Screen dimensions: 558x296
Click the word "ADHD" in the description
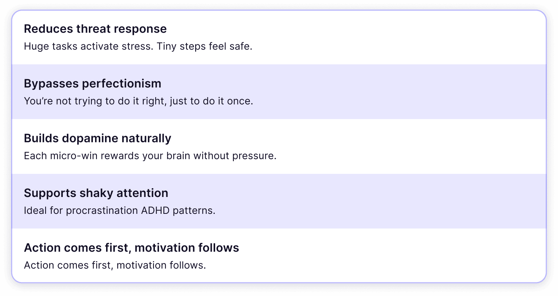pos(155,211)
